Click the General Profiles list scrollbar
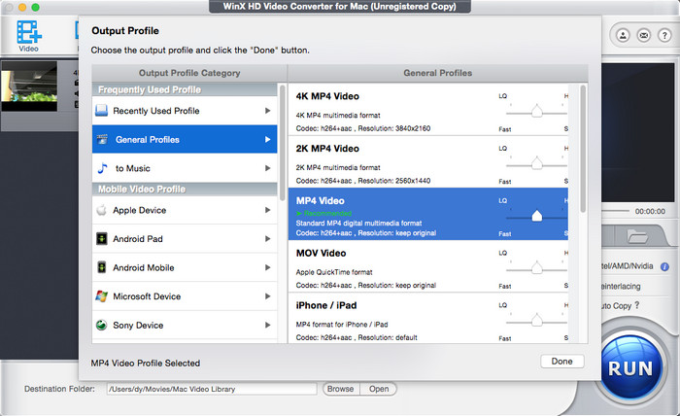This screenshot has height=416, width=680. 583,148
